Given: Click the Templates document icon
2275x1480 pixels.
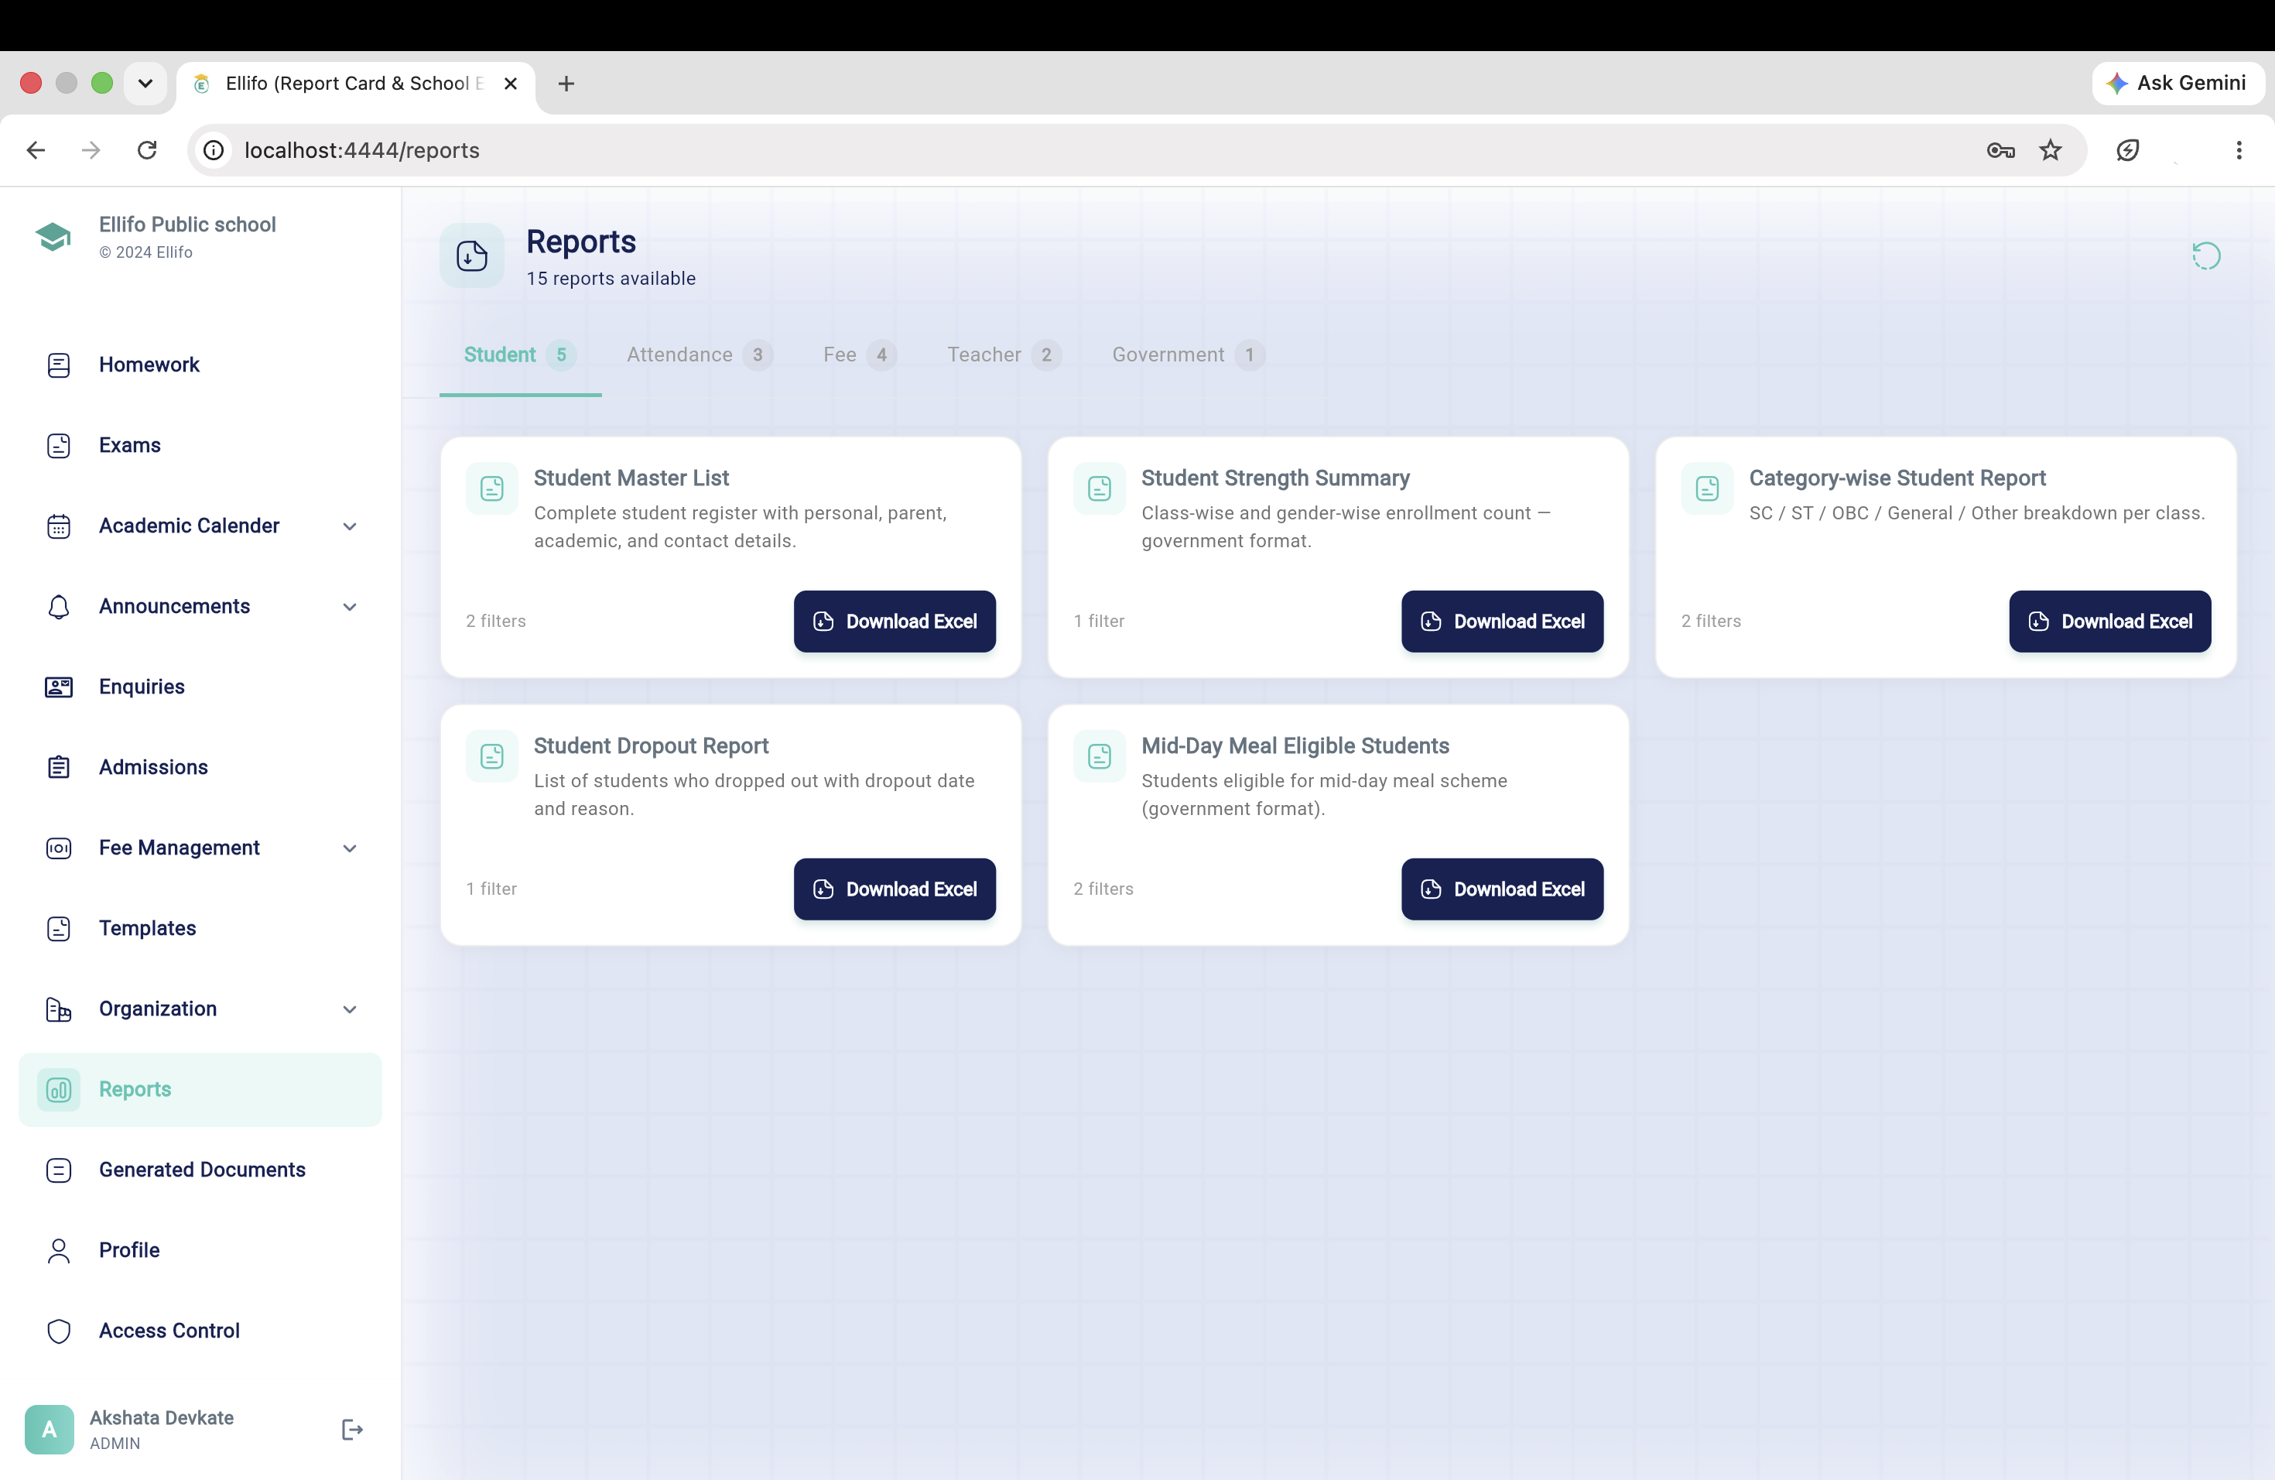Looking at the screenshot, I should pos(58,928).
